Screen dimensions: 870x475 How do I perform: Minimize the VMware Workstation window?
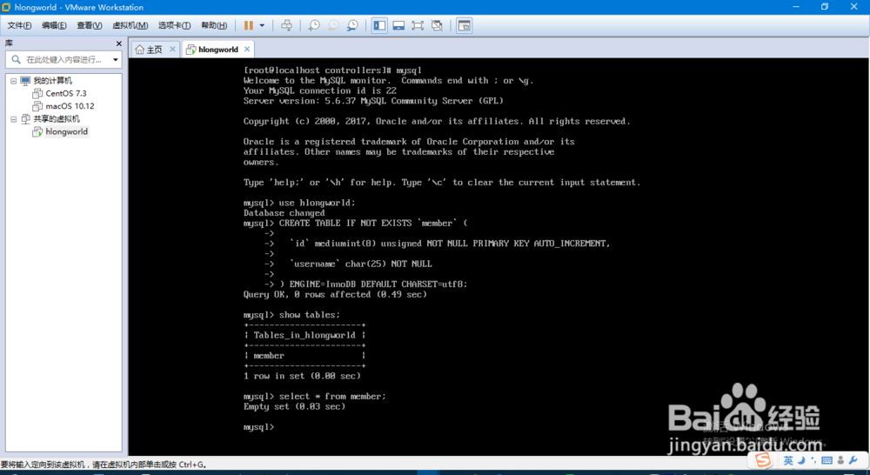click(796, 7)
